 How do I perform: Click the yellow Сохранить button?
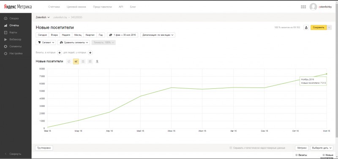click(x=319, y=27)
